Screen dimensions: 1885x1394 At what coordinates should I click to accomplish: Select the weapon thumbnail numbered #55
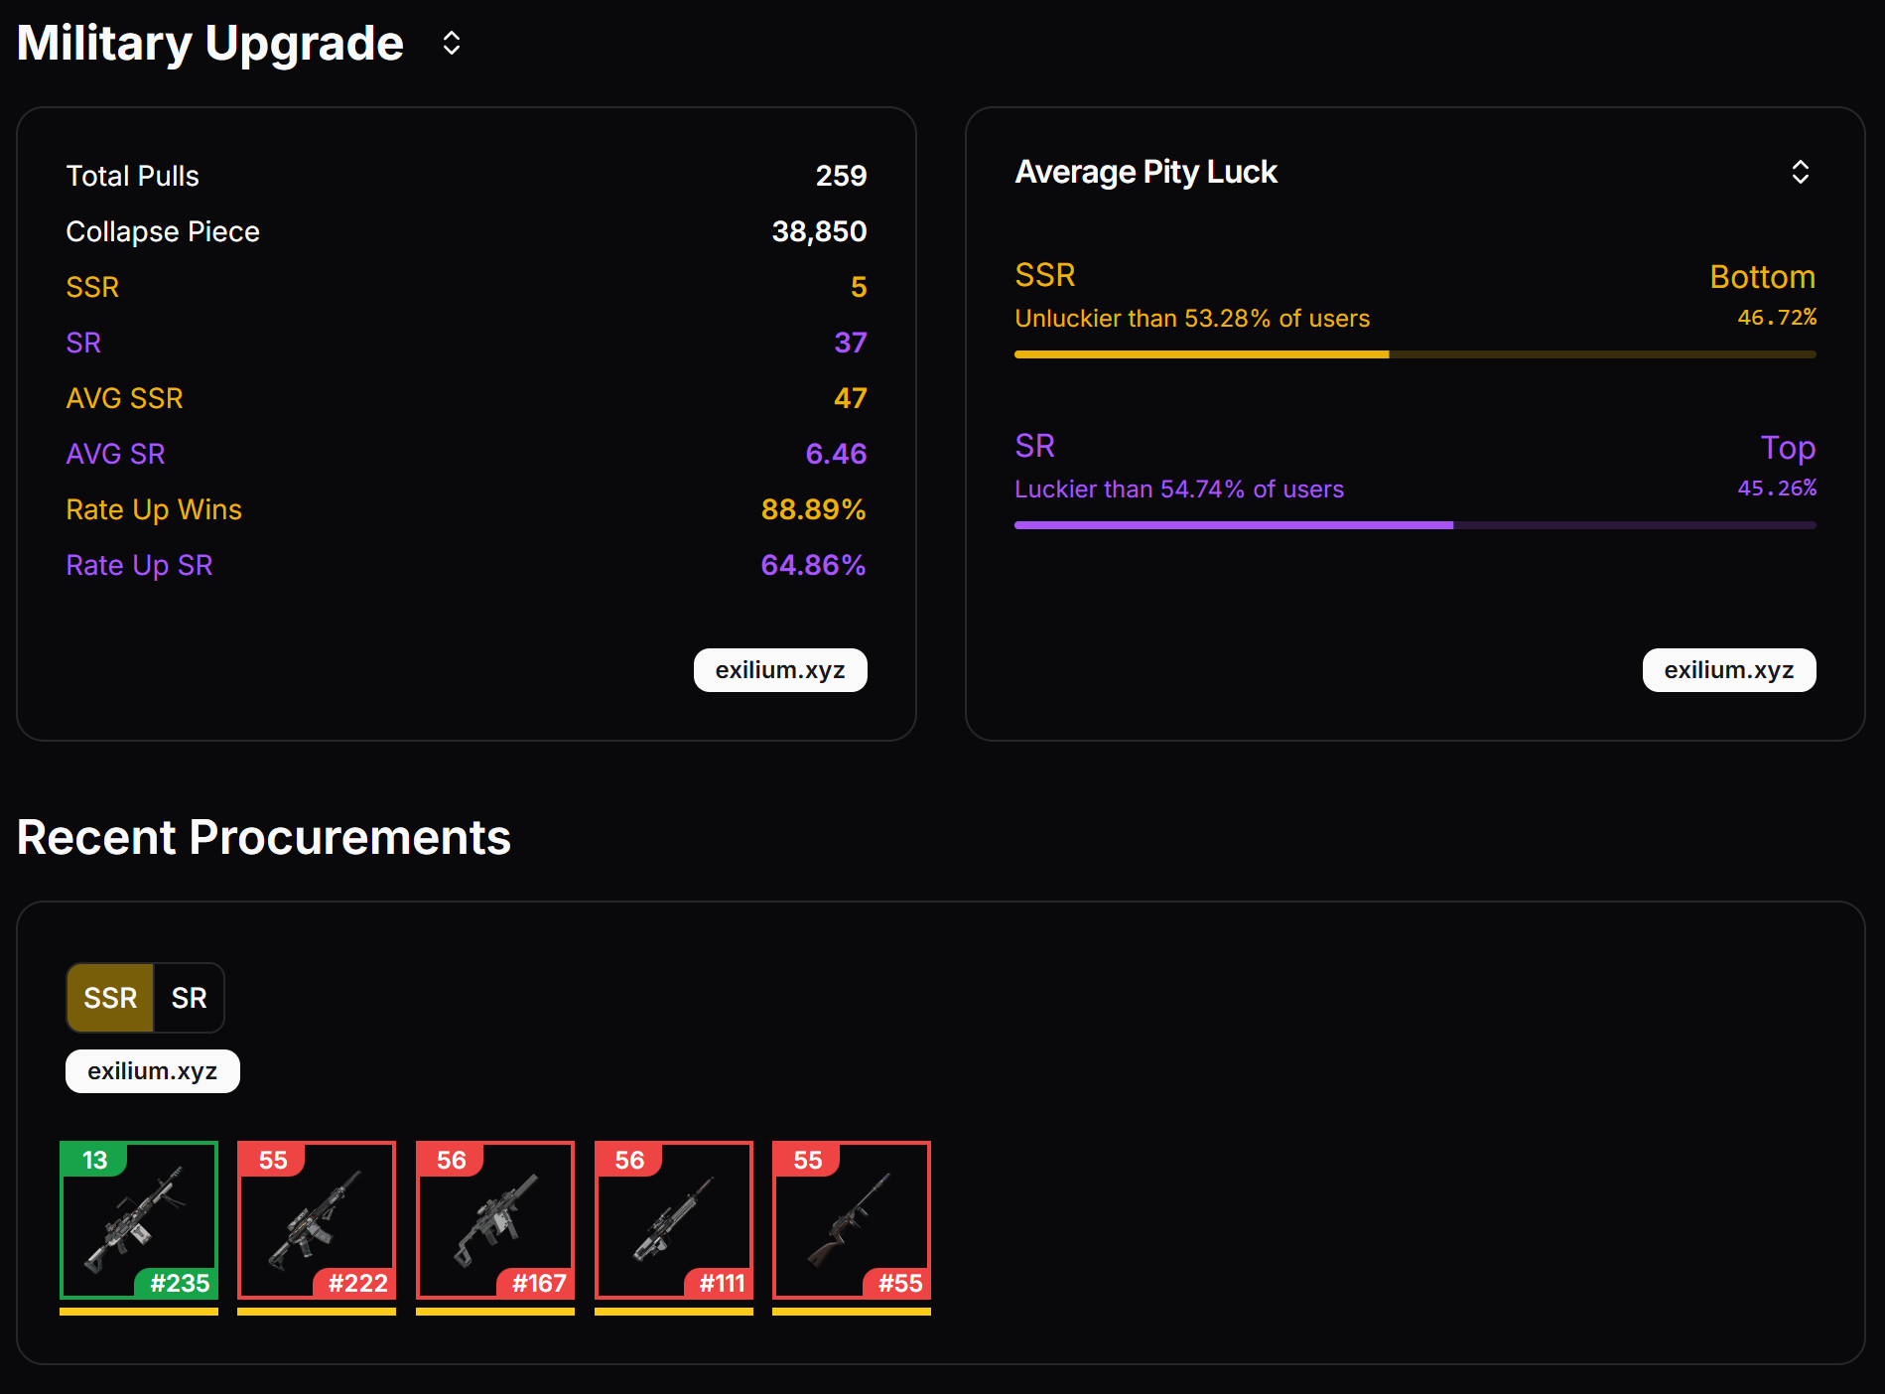point(852,1220)
